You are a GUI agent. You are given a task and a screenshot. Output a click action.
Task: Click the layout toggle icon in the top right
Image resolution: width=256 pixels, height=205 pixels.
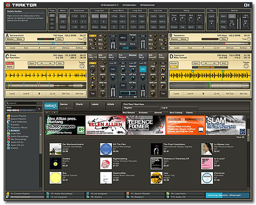click(x=247, y=5)
